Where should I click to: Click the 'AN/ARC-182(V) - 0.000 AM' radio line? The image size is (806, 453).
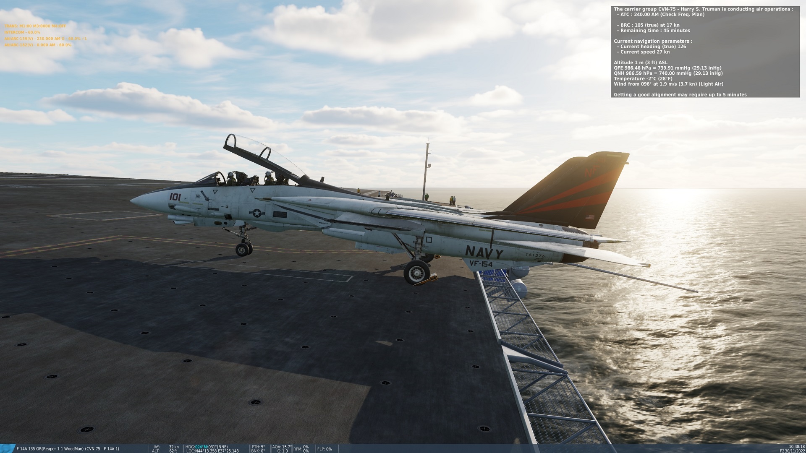pyautogui.click(x=38, y=45)
